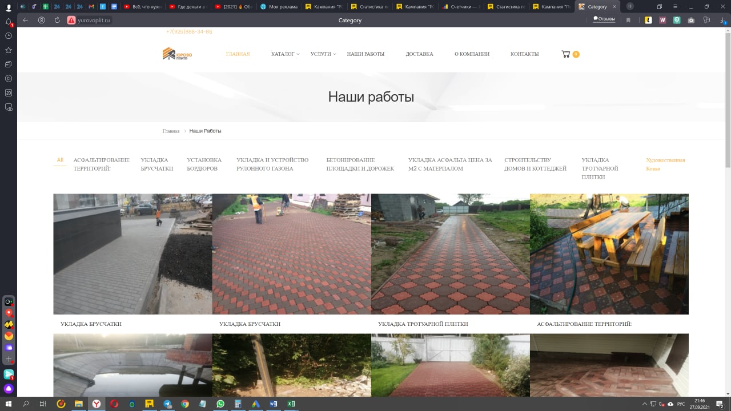Open browser history clock icon in sidebar

9,35
